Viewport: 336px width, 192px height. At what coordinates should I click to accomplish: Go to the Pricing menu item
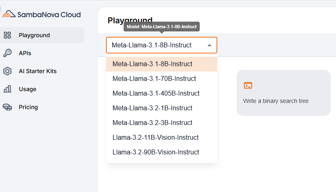pos(28,107)
